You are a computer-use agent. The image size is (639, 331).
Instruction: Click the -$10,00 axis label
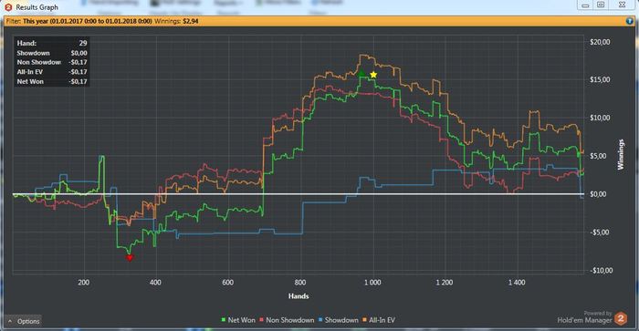coord(601,271)
